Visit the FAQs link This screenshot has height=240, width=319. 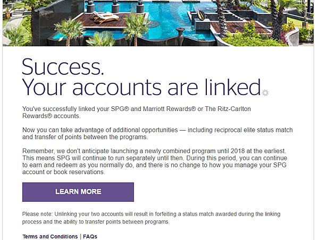coord(90,236)
